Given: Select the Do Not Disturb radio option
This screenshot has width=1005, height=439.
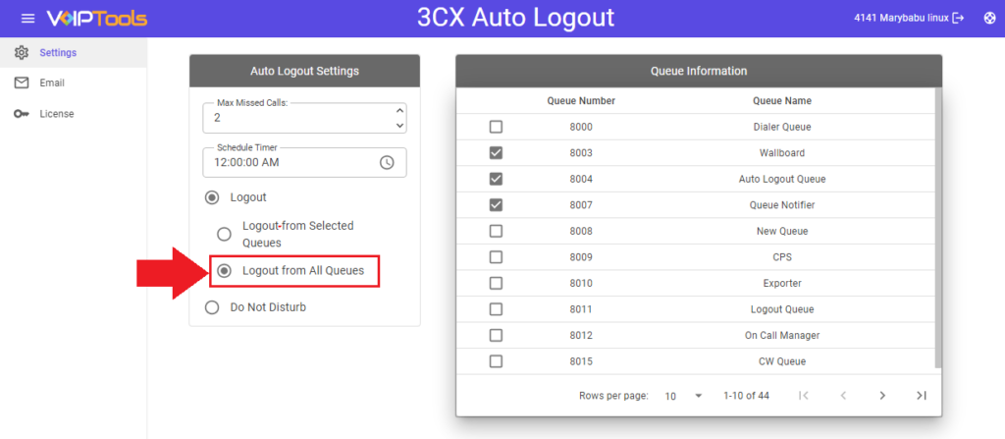Looking at the screenshot, I should (212, 307).
